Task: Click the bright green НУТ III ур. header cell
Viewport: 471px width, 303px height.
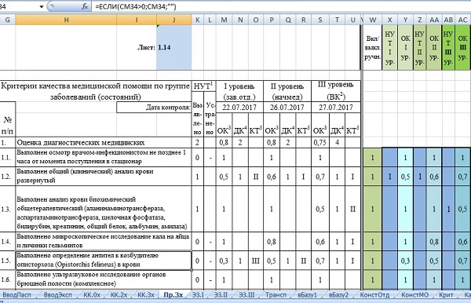Action: (x=448, y=47)
